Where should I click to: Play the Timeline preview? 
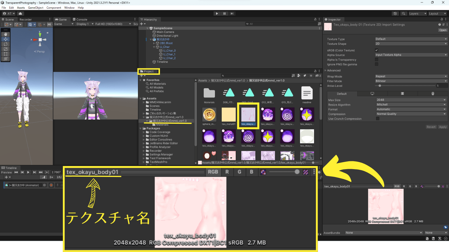point(28,172)
